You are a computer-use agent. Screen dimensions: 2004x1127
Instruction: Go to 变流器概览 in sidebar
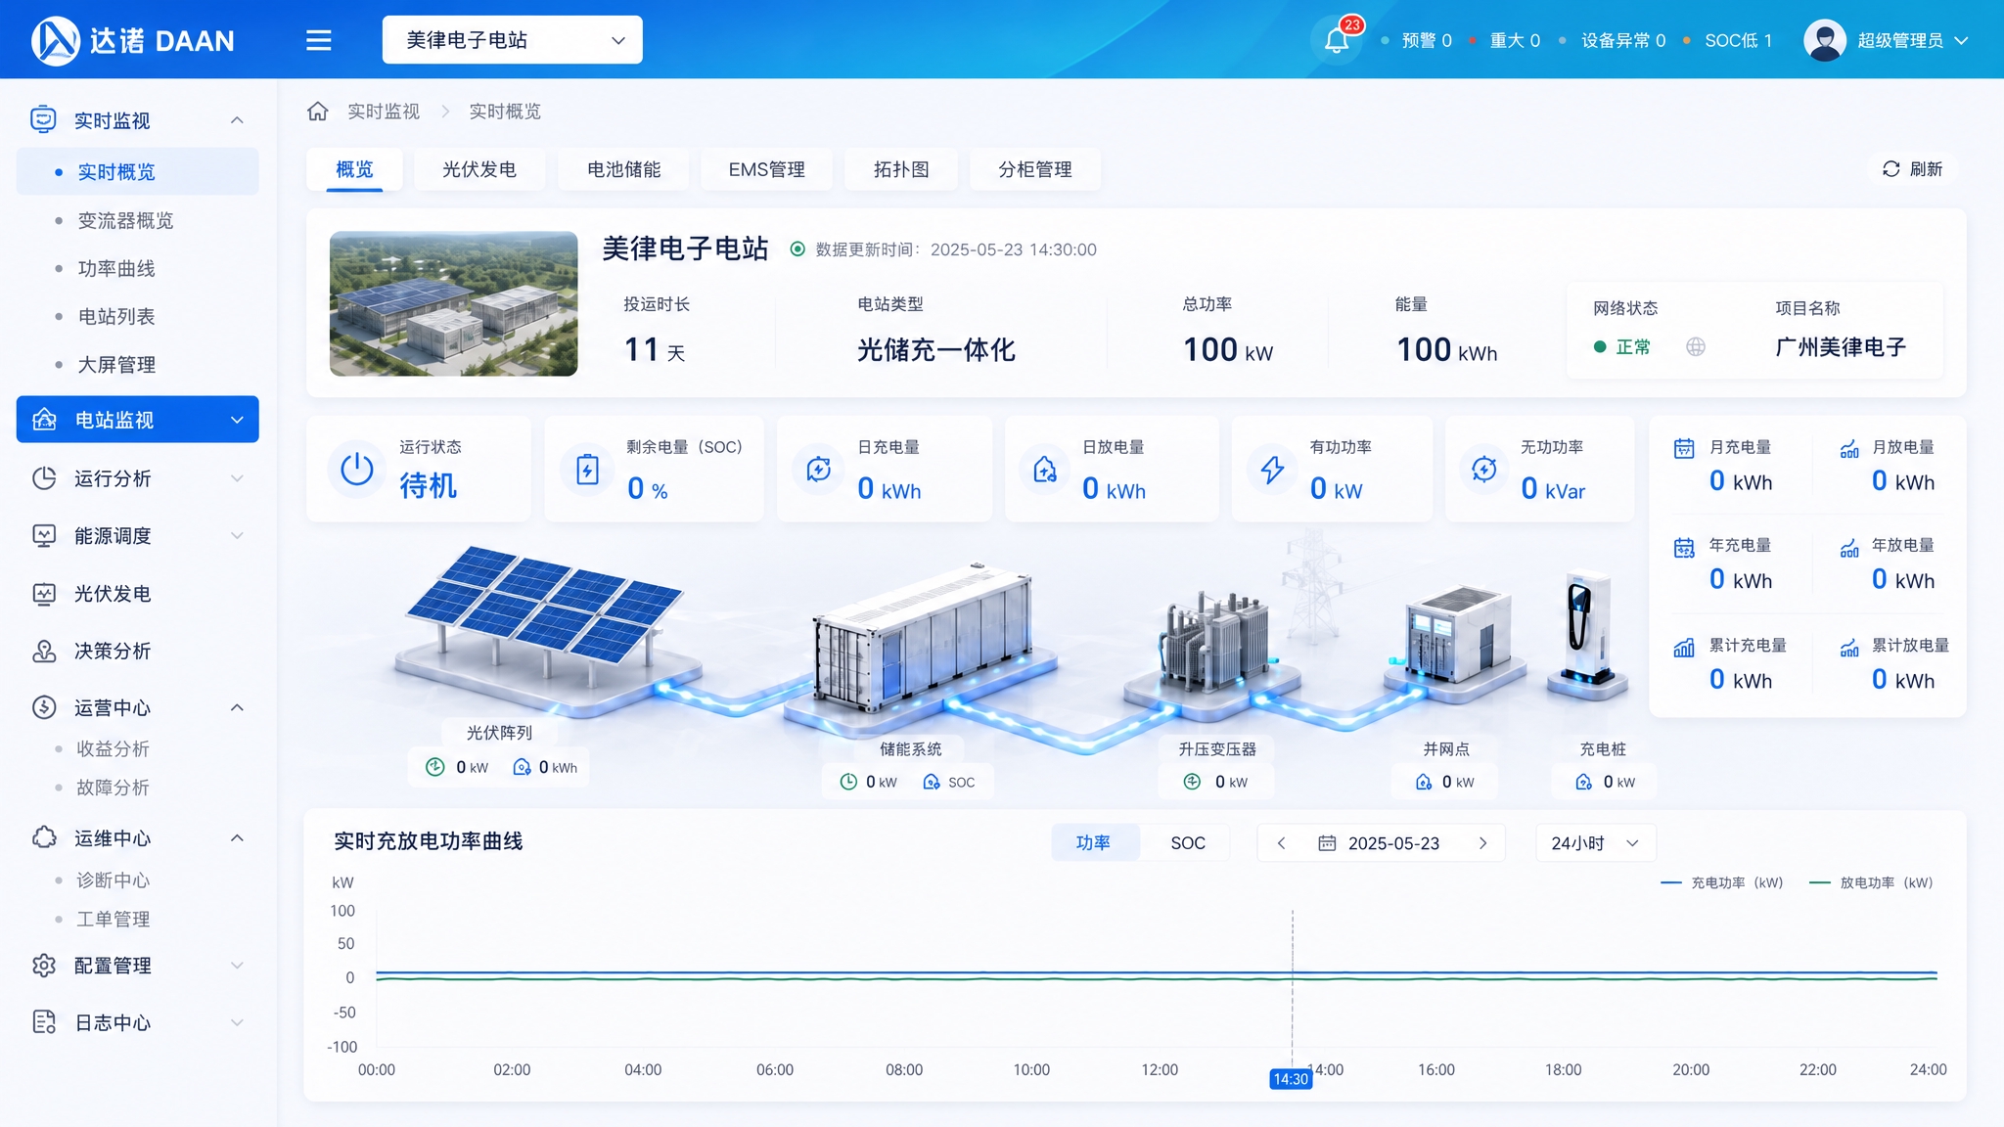(126, 220)
